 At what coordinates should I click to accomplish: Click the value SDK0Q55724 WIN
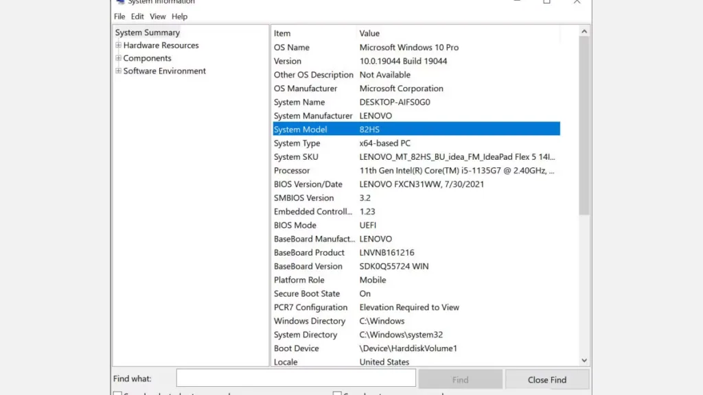(x=393, y=266)
